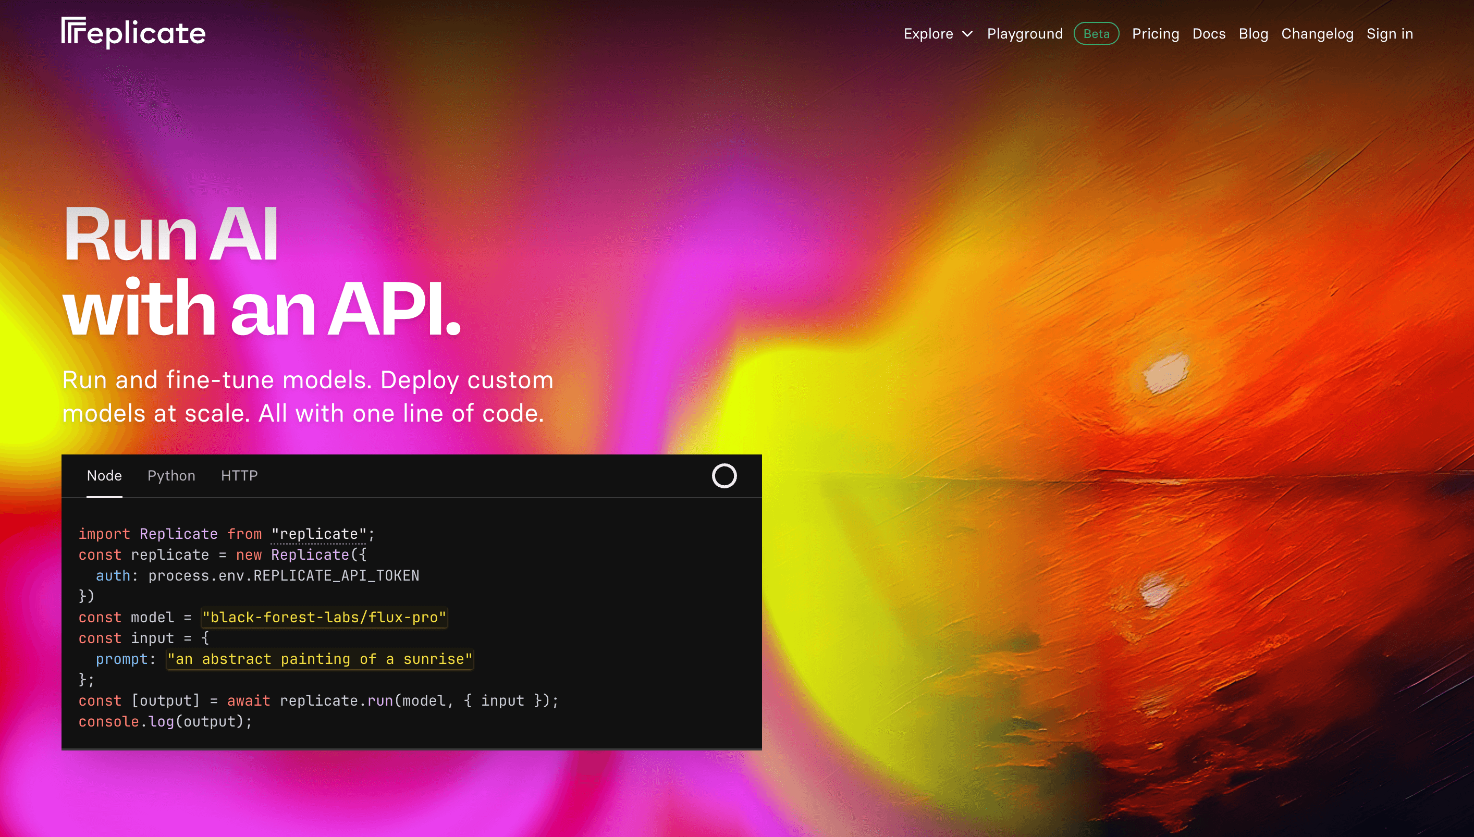This screenshot has height=837, width=1474.
Task: Switch to the Python code tab
Action: coord(171,476)
